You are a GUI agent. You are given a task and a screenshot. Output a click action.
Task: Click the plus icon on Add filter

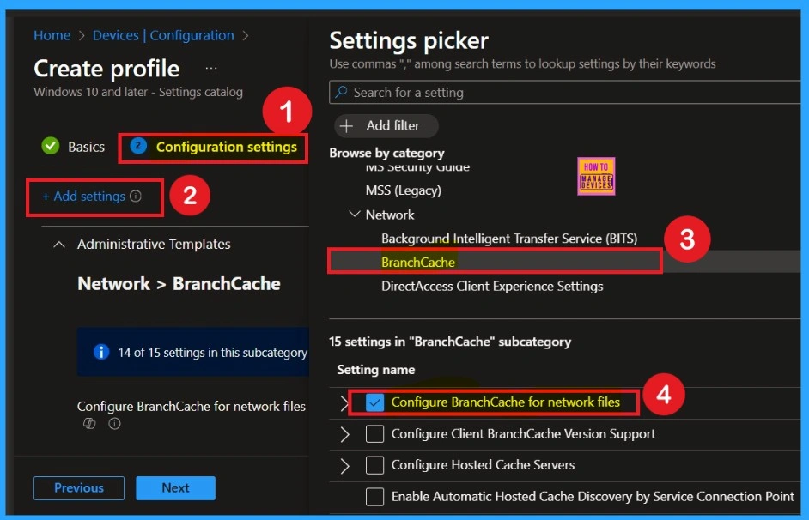(347, 125)
